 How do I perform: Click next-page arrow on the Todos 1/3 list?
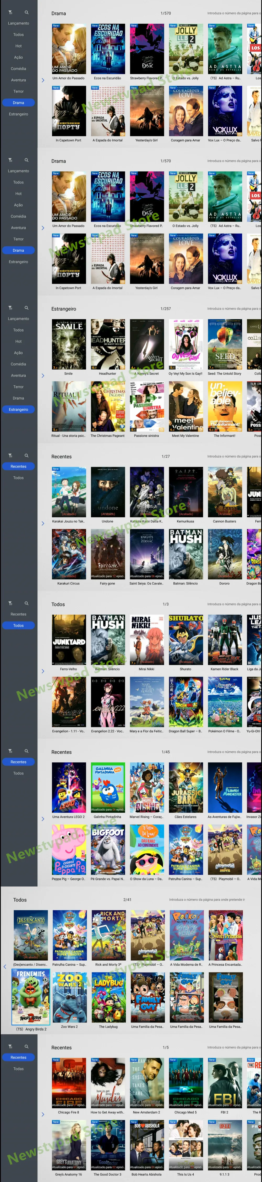(43, 671)
